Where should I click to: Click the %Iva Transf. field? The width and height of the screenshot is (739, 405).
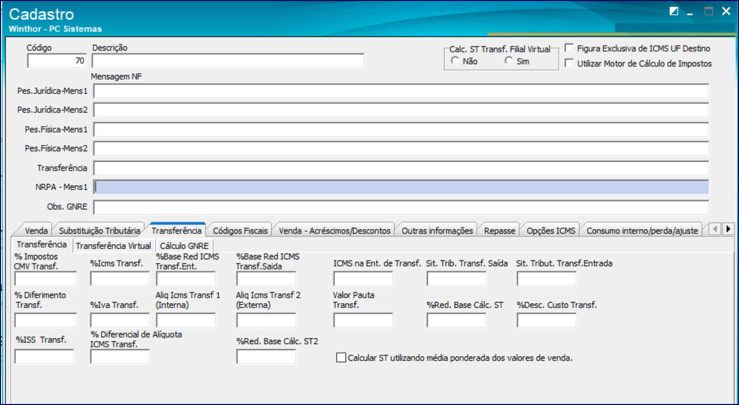coord(120,320)
